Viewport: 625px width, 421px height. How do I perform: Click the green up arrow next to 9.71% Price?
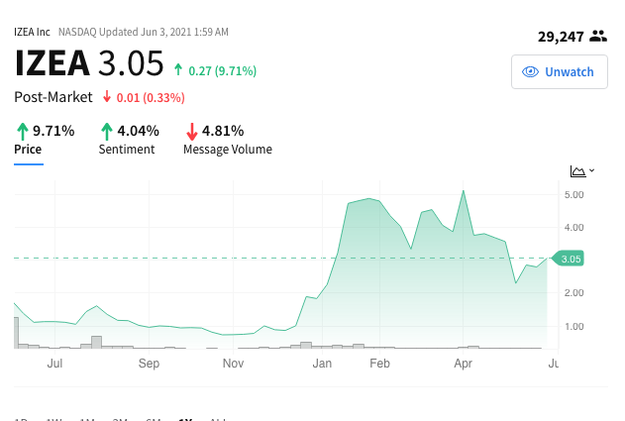coord(23,131)
